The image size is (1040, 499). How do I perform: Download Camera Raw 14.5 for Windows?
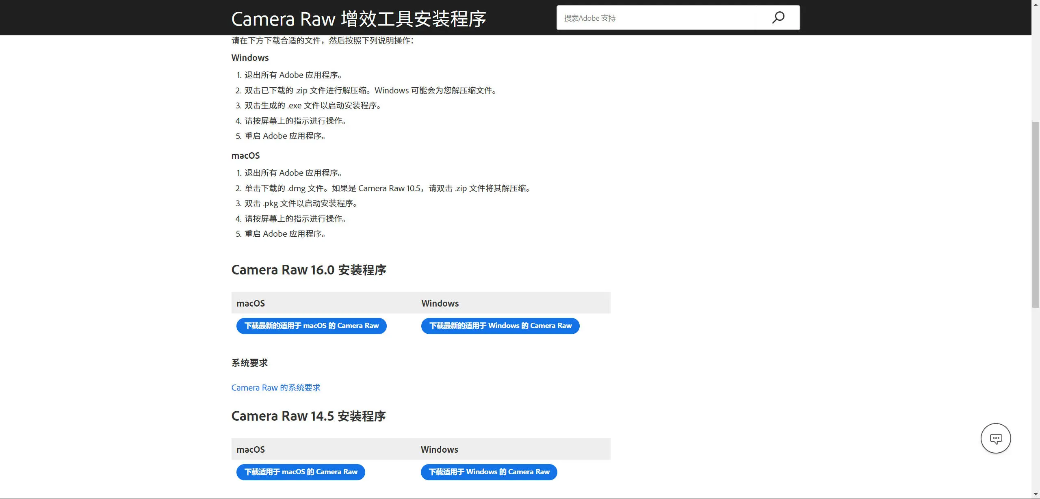[489, 472]
